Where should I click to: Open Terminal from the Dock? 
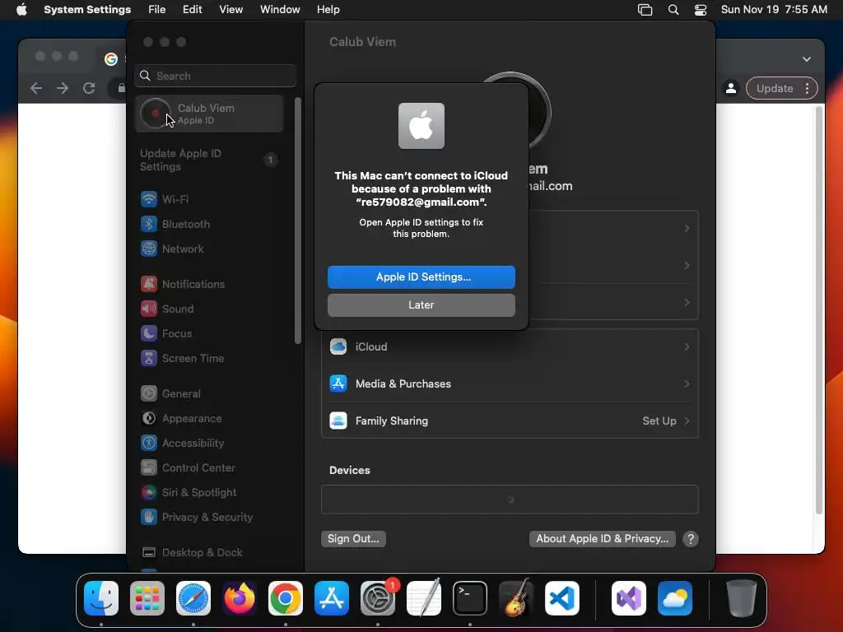pos(470,598)
